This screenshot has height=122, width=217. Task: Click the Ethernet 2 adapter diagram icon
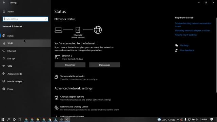coord(78,30)
